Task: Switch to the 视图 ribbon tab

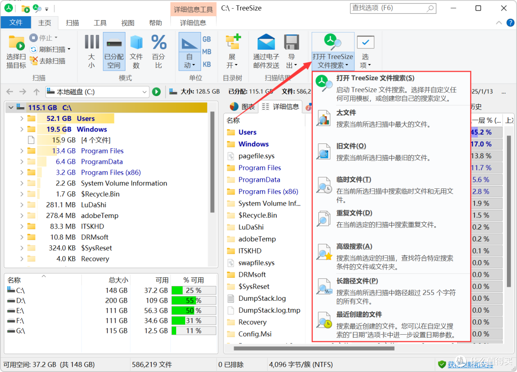Action: click(x=128, y=23)
